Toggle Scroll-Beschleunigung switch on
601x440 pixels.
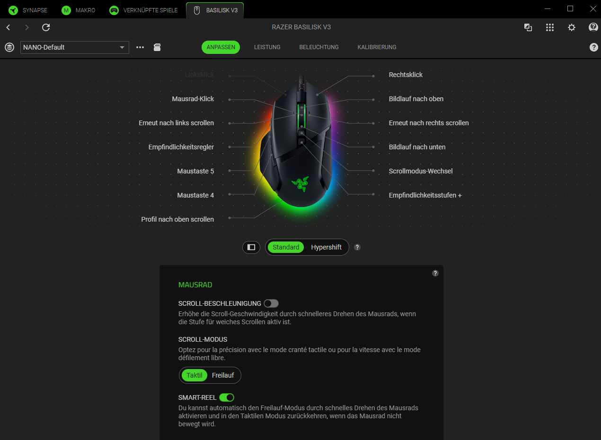[271, 303]
